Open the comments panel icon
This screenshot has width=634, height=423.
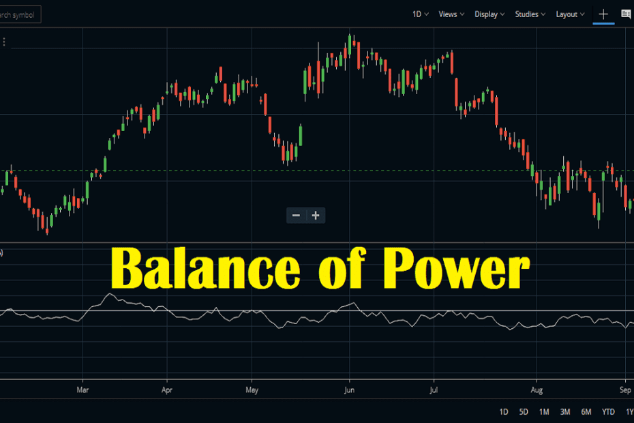(624, 14)
